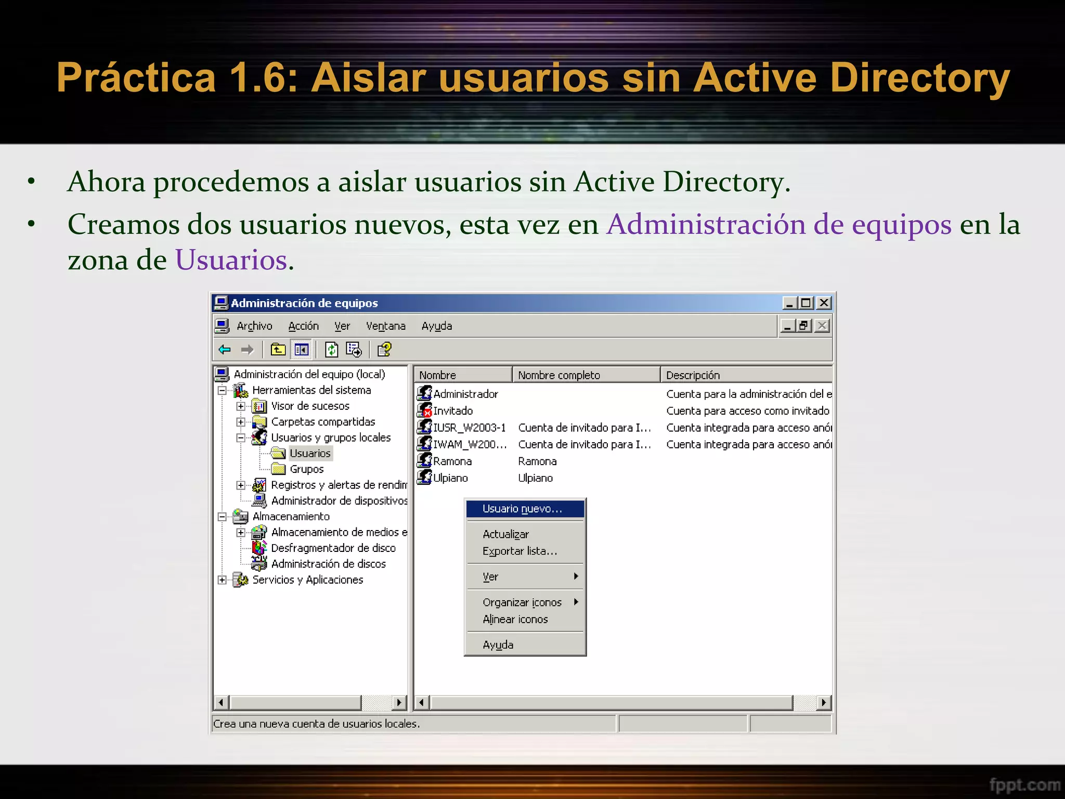Collapse the Almacenamiento node
The image size is (1065, 799).
click(x=222, y=517)
